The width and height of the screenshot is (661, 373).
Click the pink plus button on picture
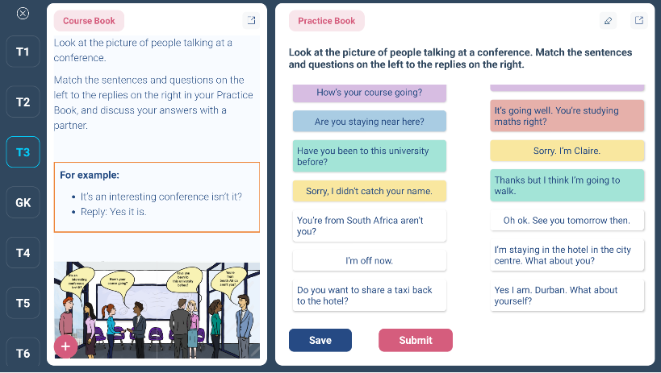[65, 346]
